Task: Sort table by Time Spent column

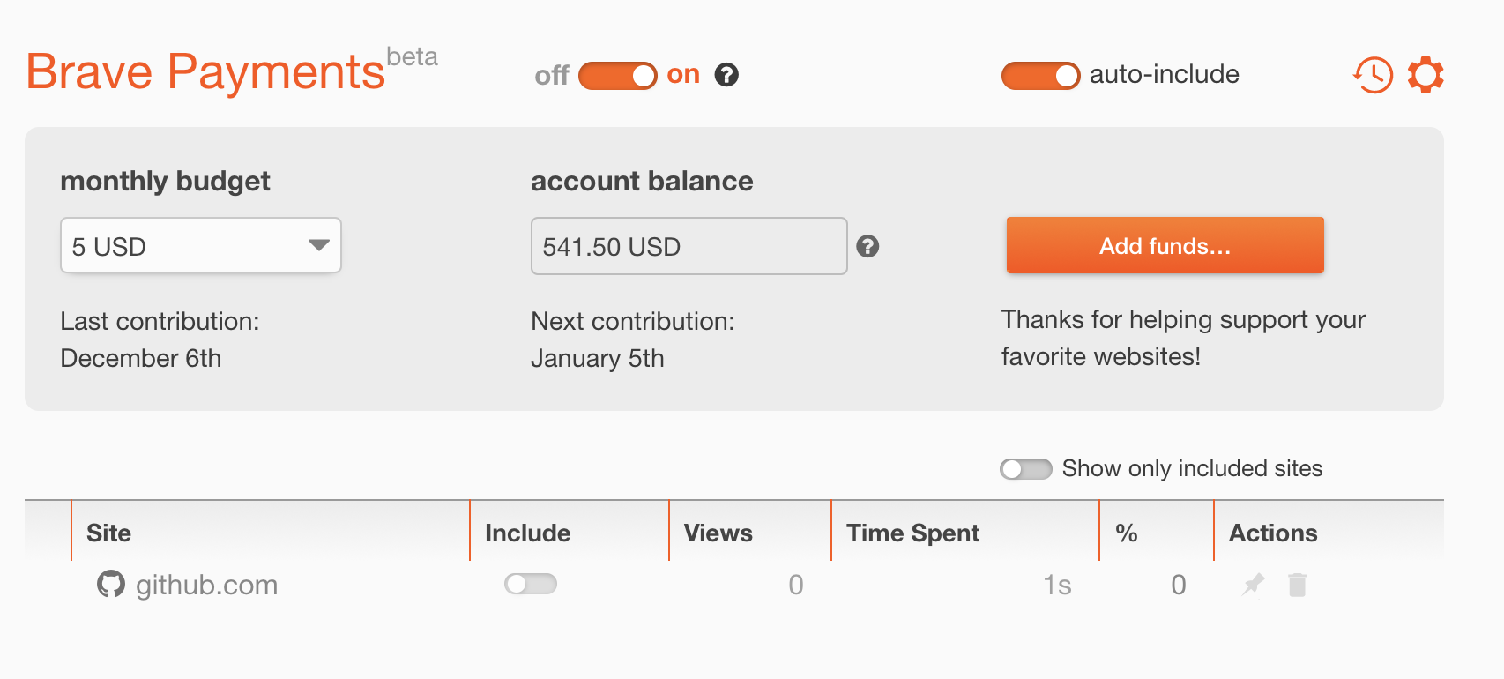Action: (912, 533)
